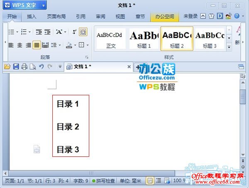The width and height of the screenshot is (249, 188).
Task: Open the 办公空间 tab
Action: (x=165, y=16)
